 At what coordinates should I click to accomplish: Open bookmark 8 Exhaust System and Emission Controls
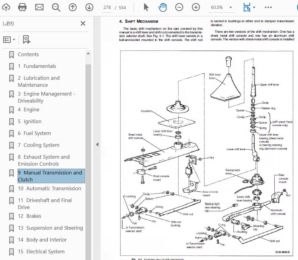coord(44,160)
